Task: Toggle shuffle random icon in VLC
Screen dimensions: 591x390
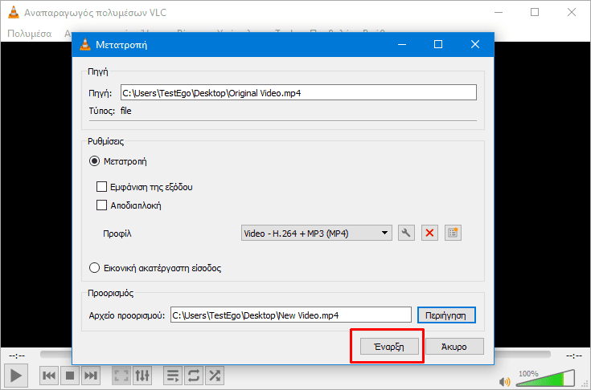Action: click(x=215, y=376)
